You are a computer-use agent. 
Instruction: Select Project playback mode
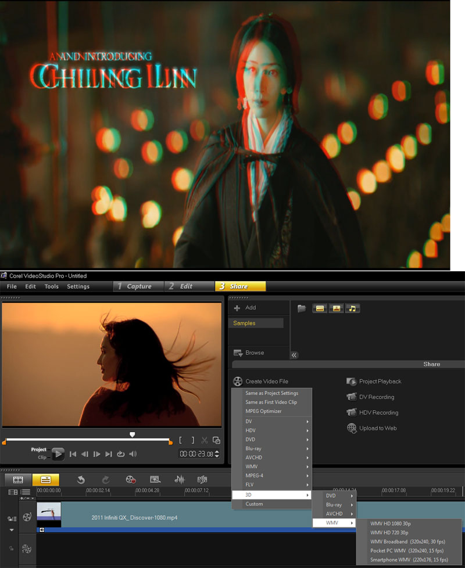coord(38,450)
